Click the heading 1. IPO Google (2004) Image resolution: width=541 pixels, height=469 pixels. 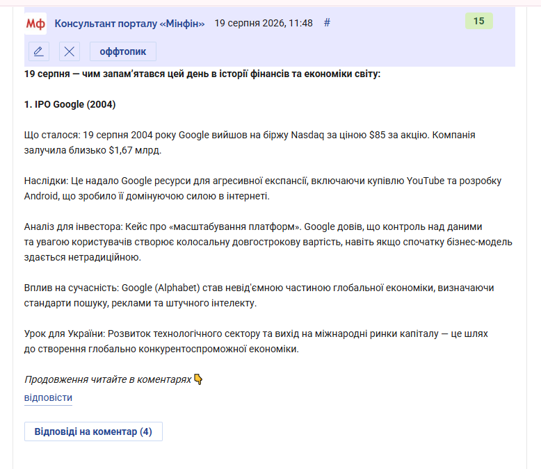70,104
